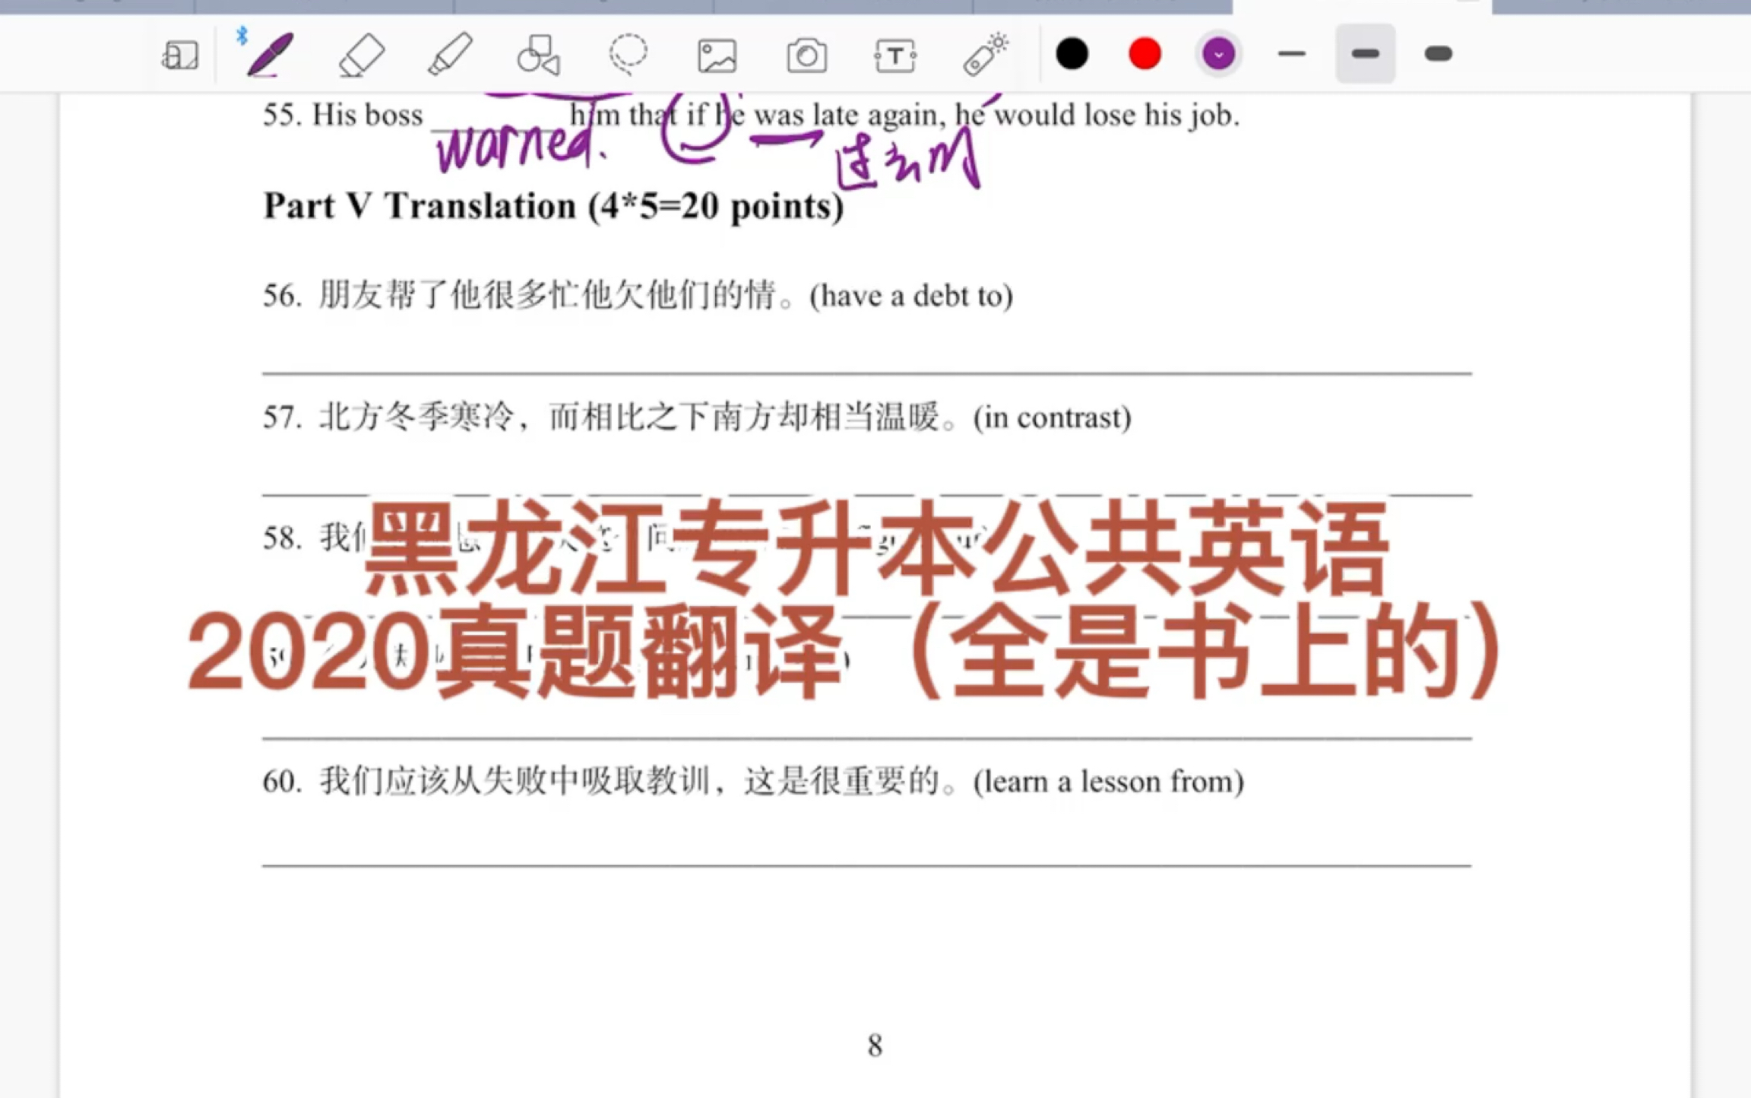
Task: Insert an image with the Image tool
Action: click(717, 56)
